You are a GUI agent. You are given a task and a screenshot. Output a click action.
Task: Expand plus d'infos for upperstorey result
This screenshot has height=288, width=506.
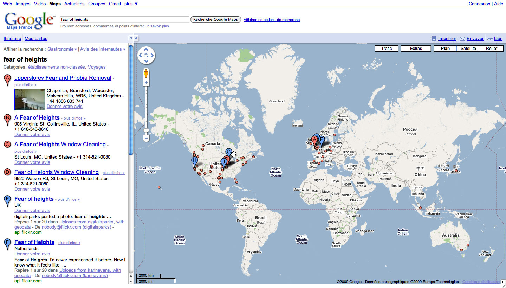25,85
